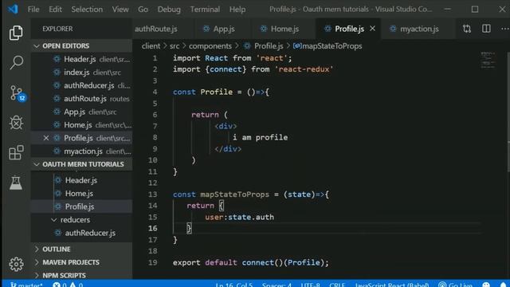Open the Debug menu
Screen dimensions: 510x287
pos(169,9)
